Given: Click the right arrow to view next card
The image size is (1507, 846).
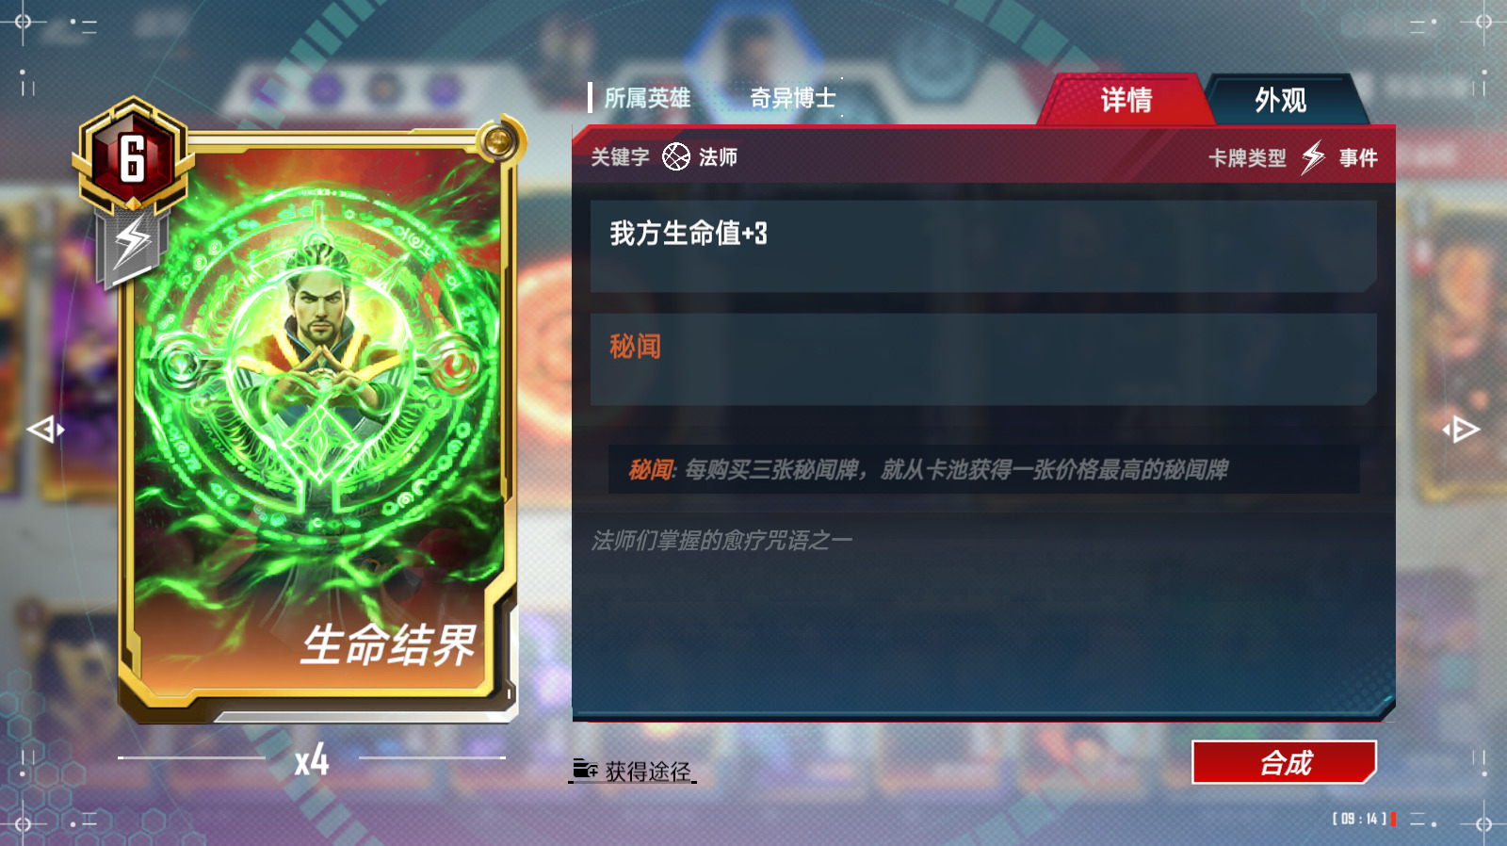Looking at the screenshot, I should [1461, 430].
